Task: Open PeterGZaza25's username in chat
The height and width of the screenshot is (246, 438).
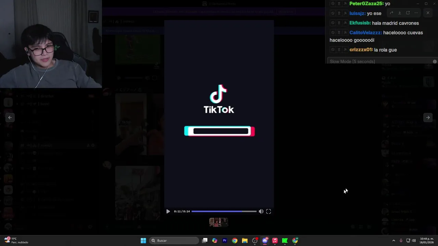Action: tap(366, 3)
